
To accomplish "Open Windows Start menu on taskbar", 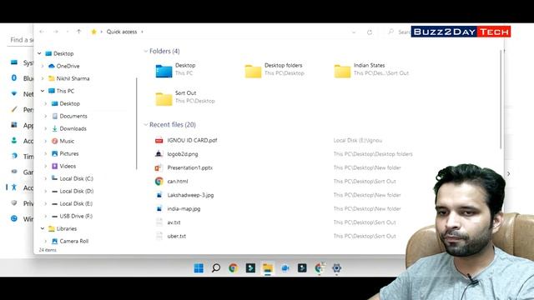I will point(199,268).
